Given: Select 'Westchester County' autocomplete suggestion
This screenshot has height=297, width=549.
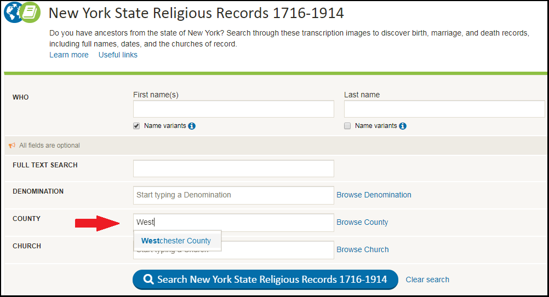Looking at the screenshot, I should [176, 241].
